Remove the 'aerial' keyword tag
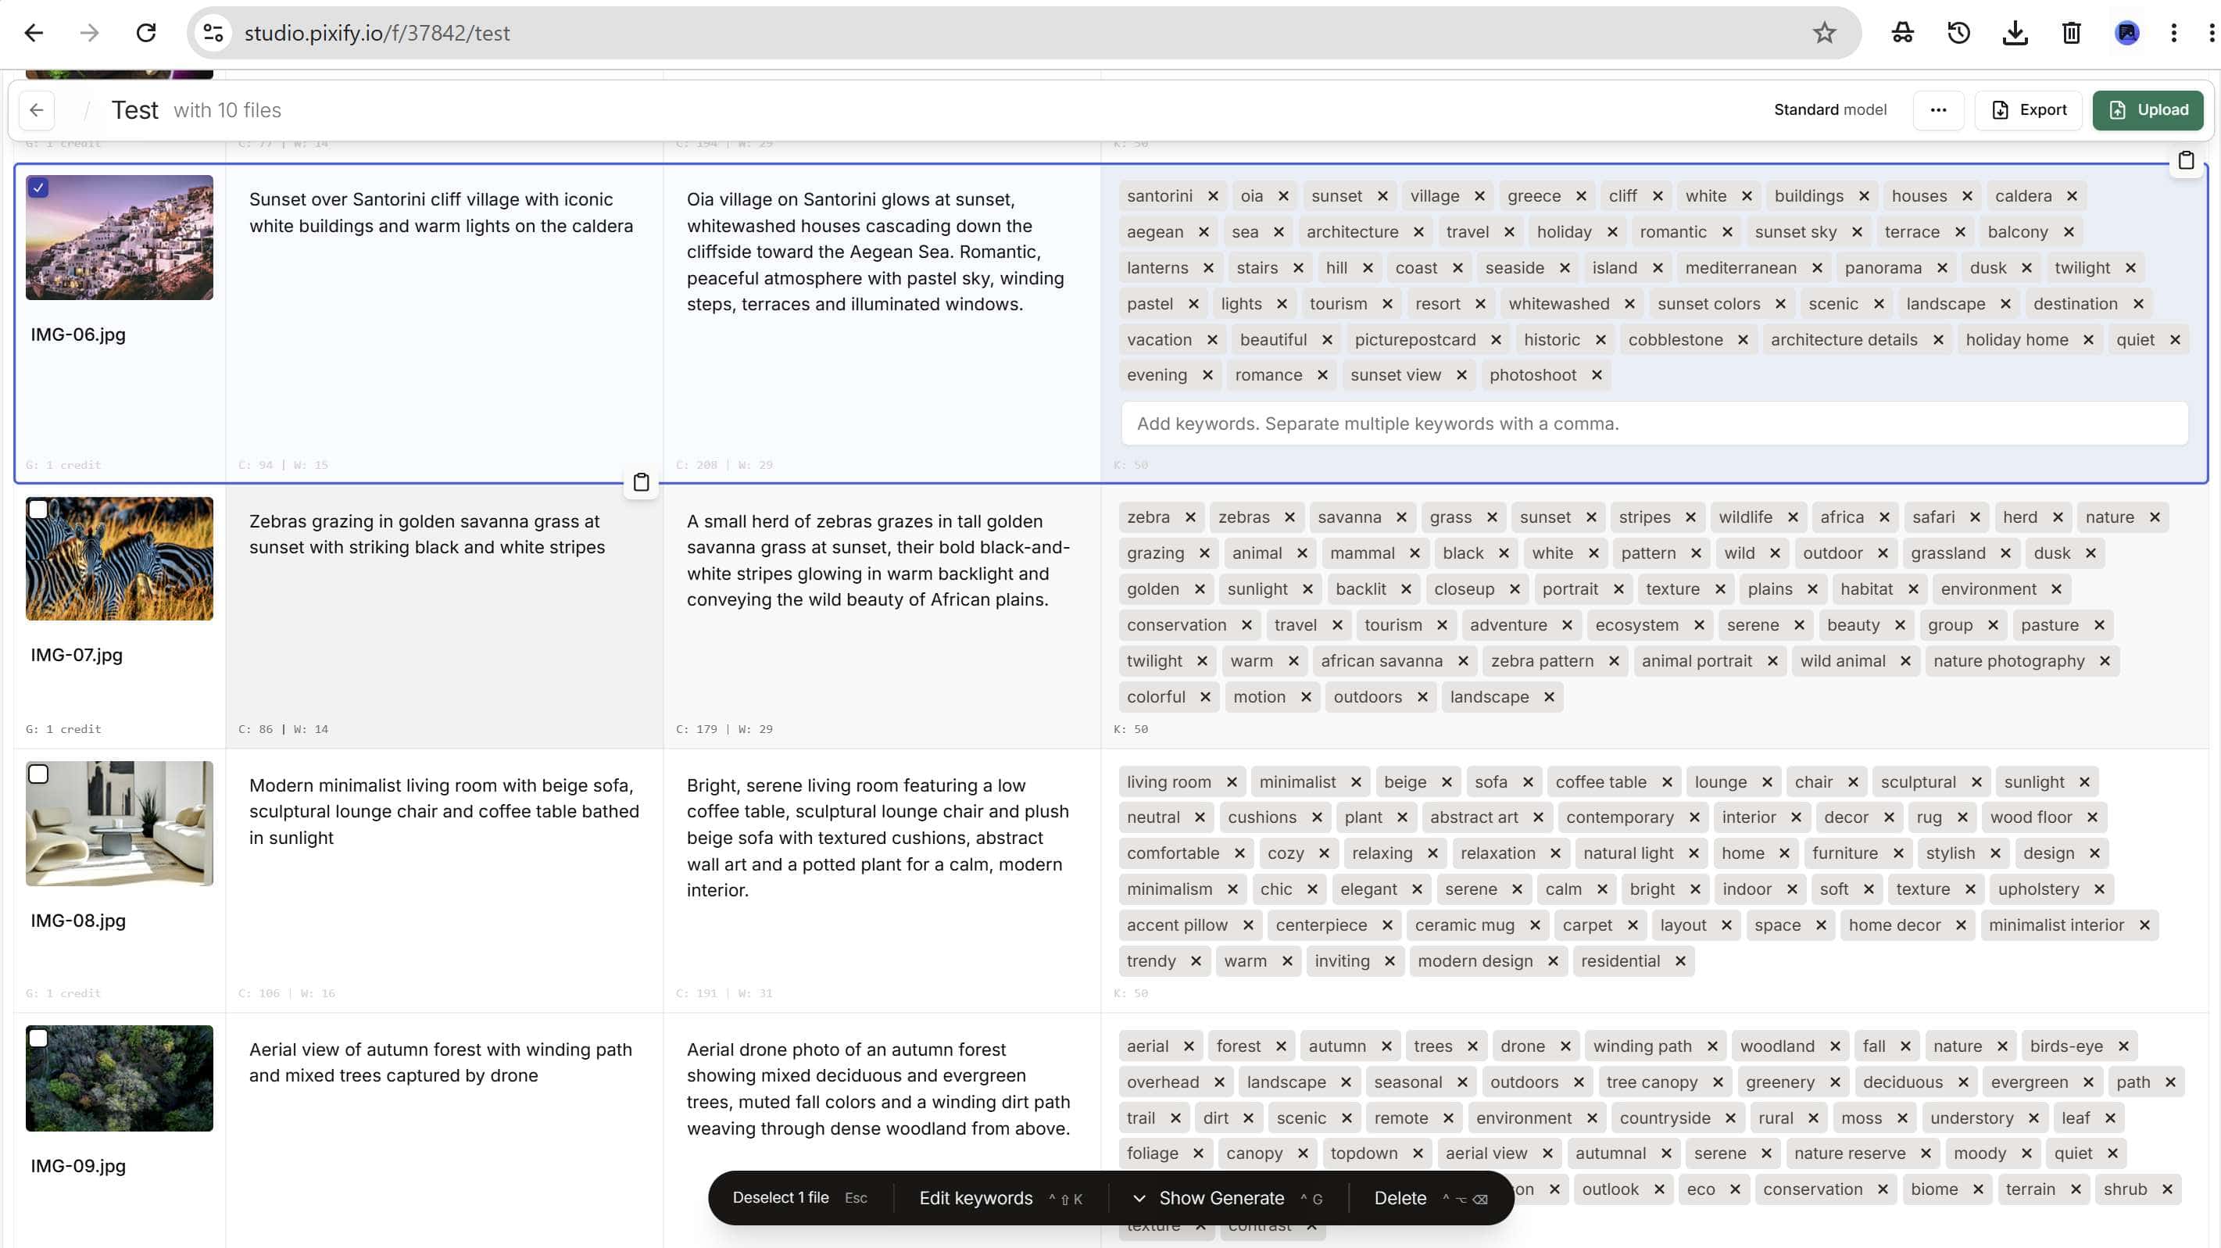 tap(1188, 1046)
